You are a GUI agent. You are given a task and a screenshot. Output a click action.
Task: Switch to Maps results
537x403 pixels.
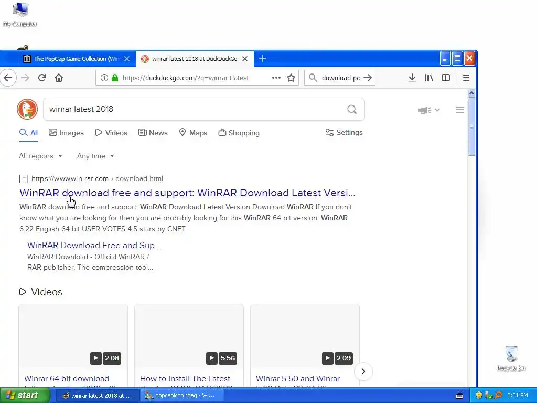pos(193,133)
